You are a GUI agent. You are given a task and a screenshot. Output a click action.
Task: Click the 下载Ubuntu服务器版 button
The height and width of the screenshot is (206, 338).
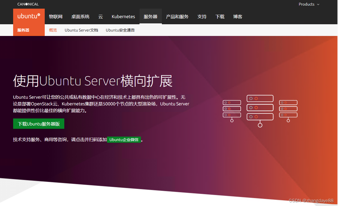coord(39,124)
